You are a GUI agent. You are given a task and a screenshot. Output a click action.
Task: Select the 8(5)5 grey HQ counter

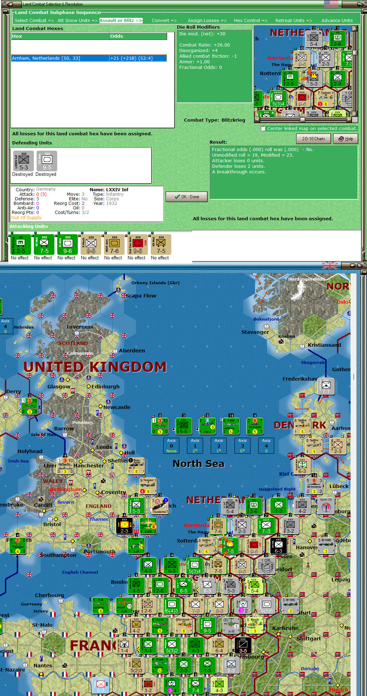267,606
